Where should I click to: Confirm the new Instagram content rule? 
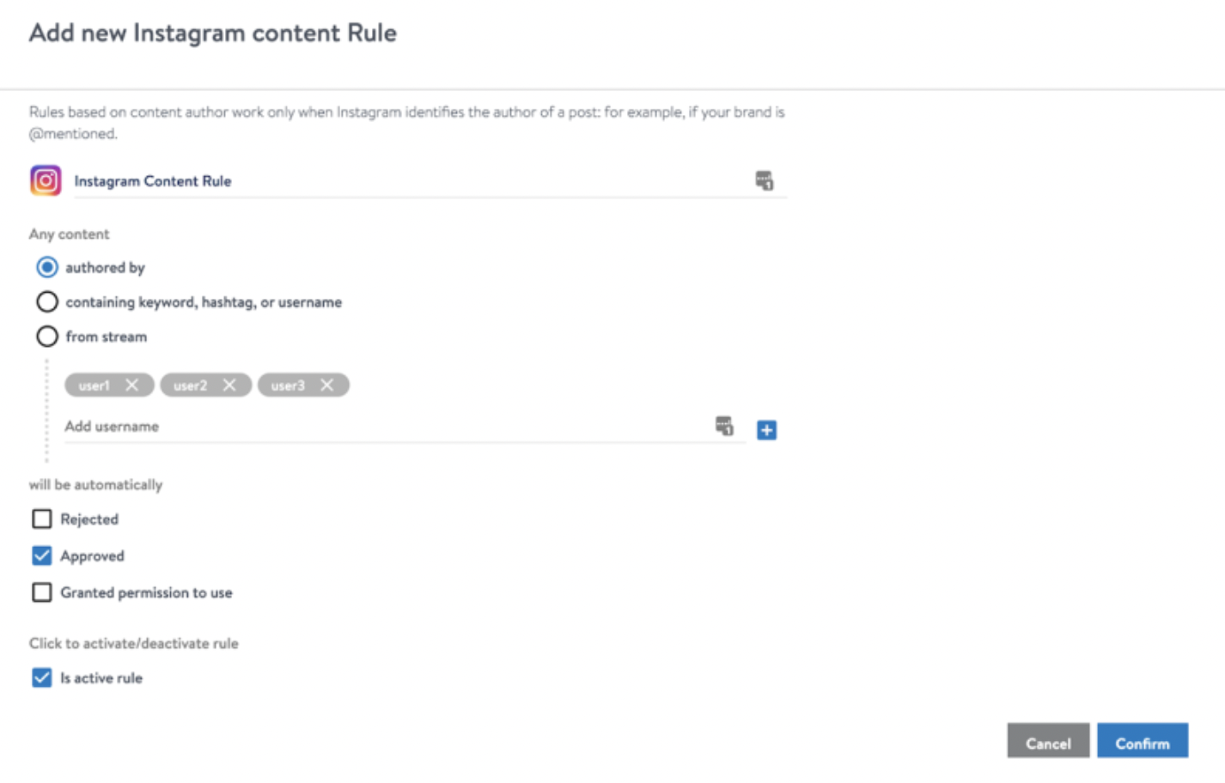click(x=1143, y=742)
